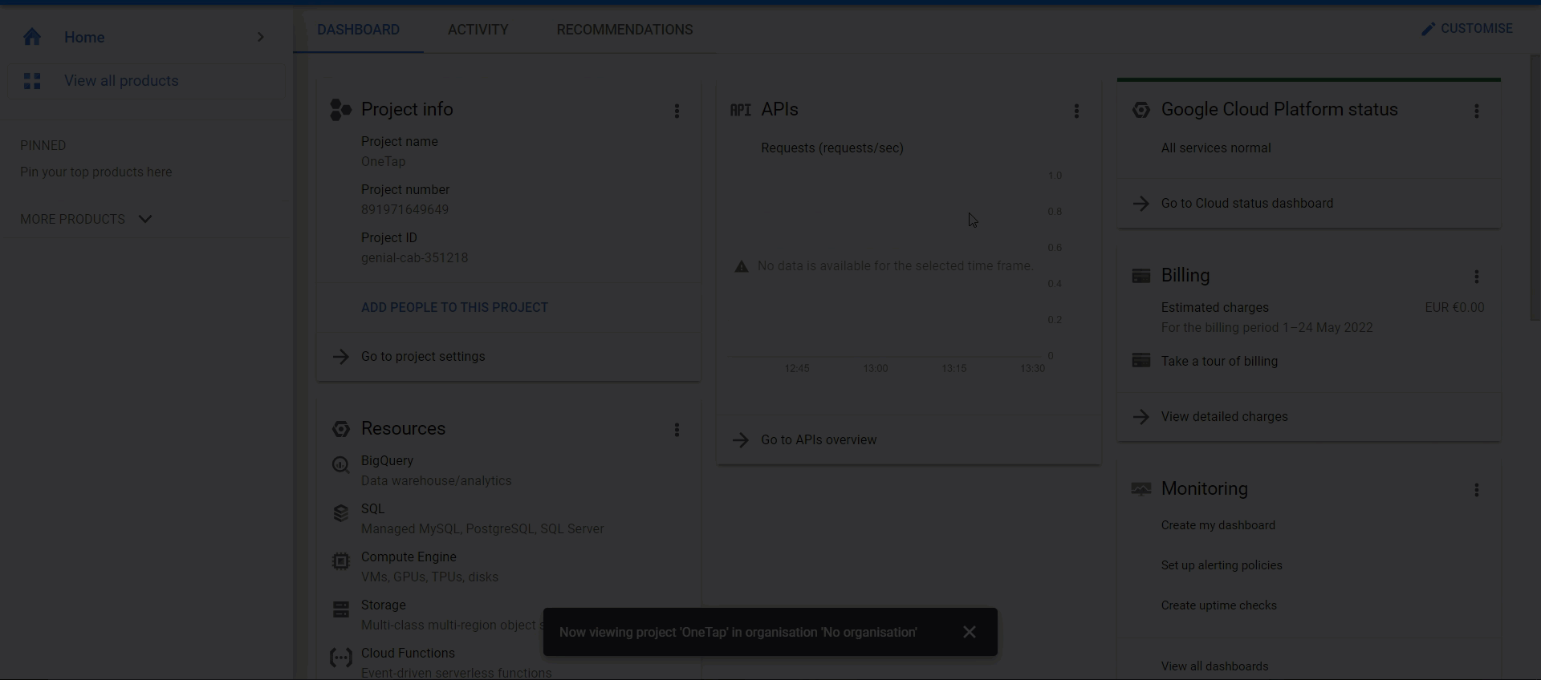The width and height of the screenshot is (1541, 680).
Task: Click the Cloud Functions brackets icon
Action: point(340,658)
